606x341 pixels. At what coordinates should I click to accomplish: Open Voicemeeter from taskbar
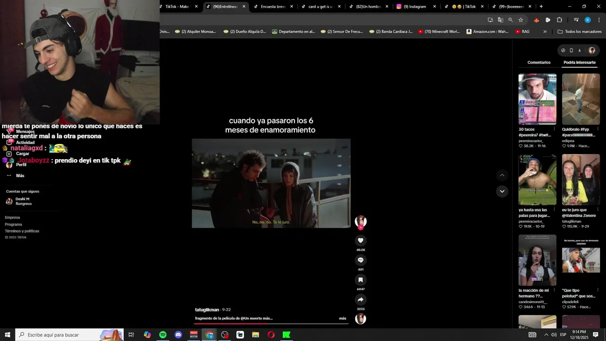(x=194, y=335)
